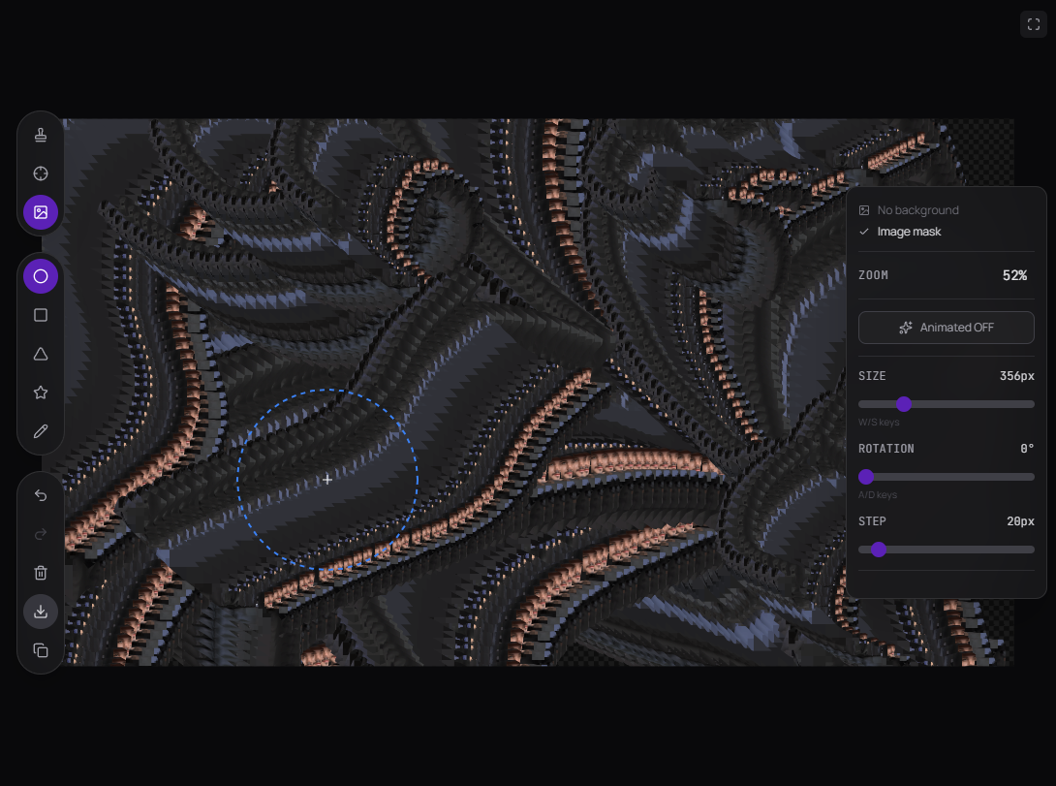Undo the last stroke
This screenshot has height=786, width=1056.
point(41,495)
